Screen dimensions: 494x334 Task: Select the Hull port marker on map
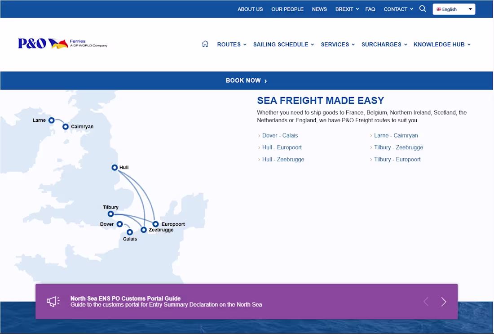115,168
